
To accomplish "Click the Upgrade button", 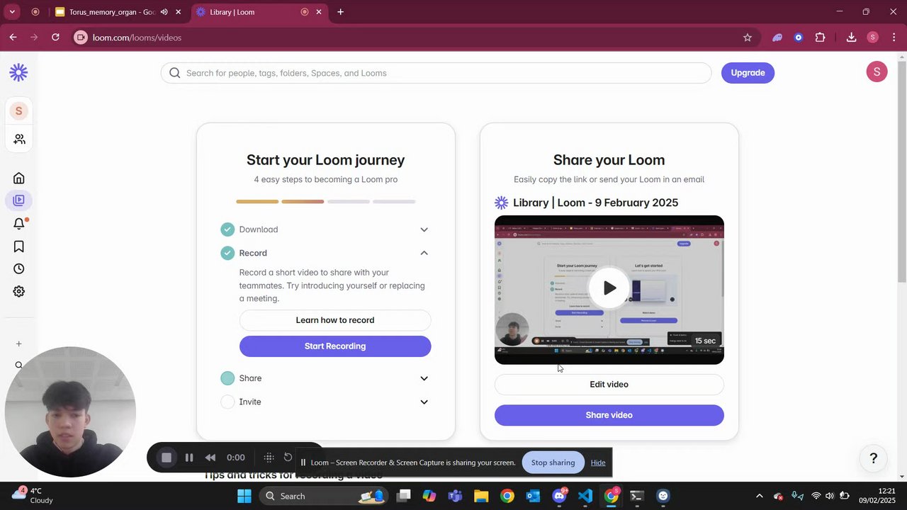I will 748,72.
